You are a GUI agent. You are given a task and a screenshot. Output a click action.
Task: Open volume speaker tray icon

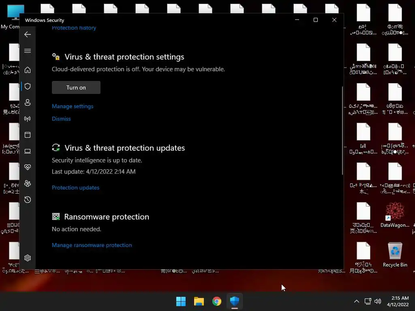378,301
